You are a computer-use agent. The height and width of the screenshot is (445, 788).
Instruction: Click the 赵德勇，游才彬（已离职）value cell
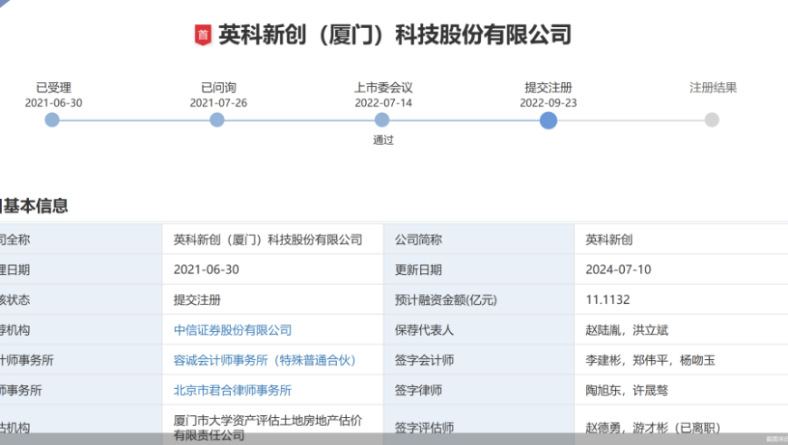point(681,425)
